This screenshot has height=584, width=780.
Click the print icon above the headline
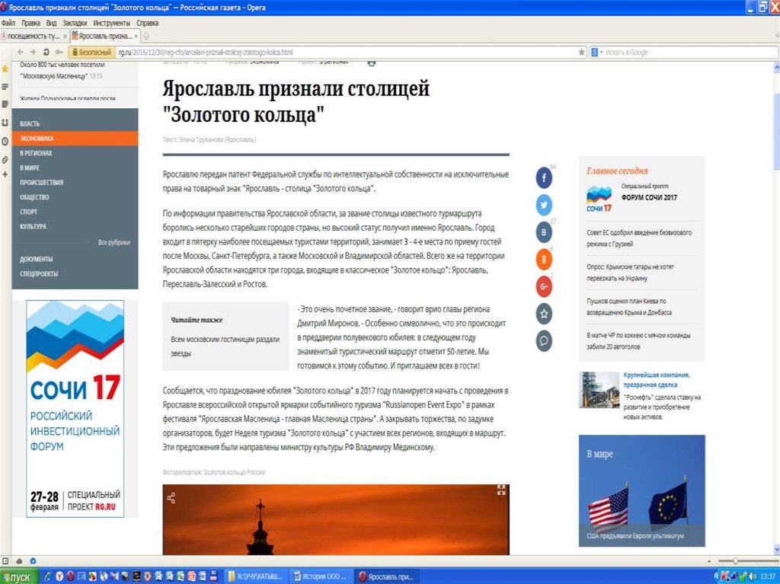tap(372, 63)
